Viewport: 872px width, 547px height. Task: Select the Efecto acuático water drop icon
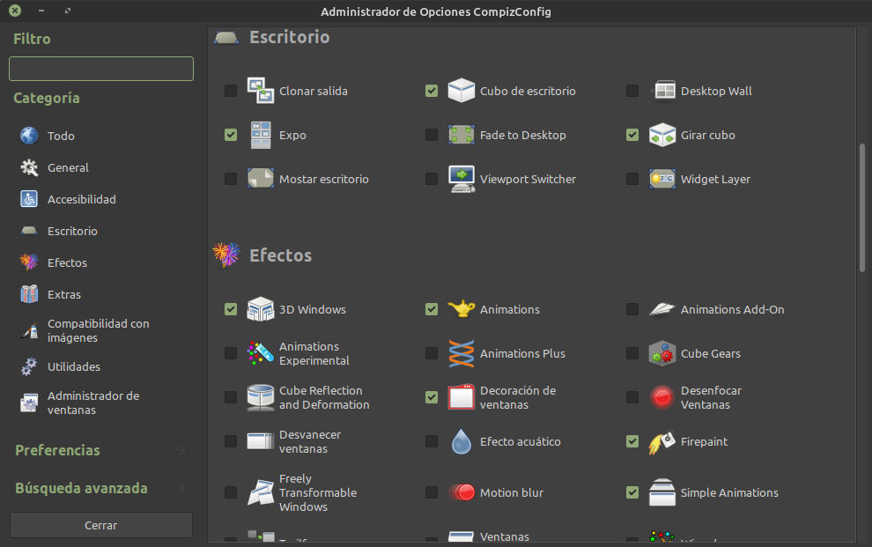(x=461, y=441)
